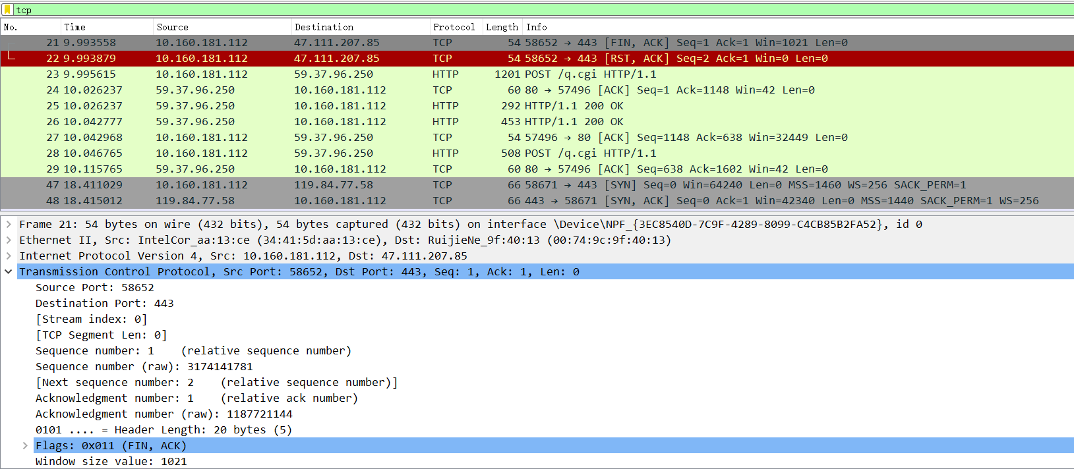Click the Info column header
1074x469 pixels.
[798, 27]
